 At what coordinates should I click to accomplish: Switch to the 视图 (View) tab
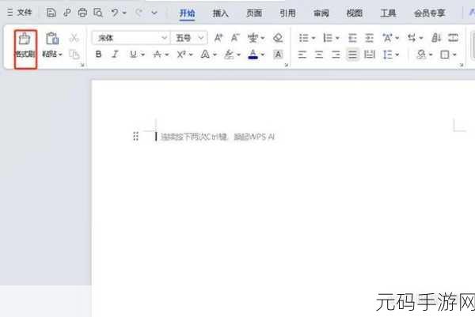[355, 13]
